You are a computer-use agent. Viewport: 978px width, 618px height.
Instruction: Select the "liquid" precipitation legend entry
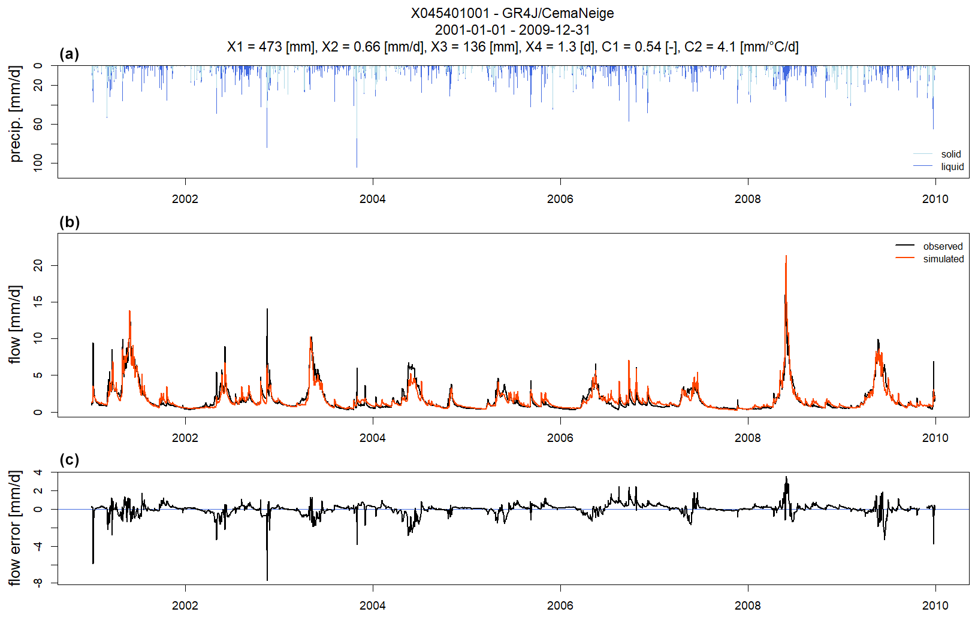952,166
